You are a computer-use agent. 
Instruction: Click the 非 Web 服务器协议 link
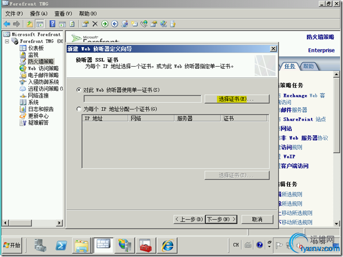point(304,138)
